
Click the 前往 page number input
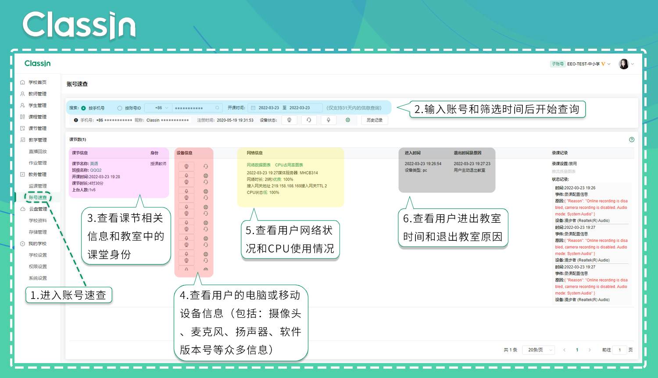(619, 350)
